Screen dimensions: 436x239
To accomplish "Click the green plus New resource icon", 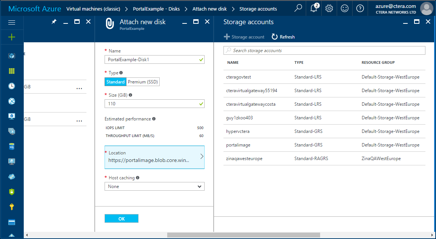I will pos(12,37).
